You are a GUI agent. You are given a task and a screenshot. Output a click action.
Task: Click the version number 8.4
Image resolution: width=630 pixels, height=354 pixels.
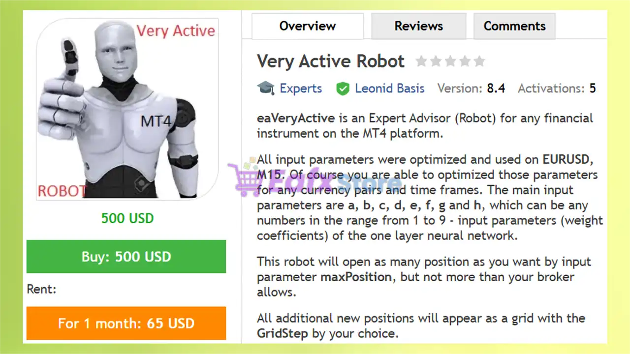[x=496, y=88]
